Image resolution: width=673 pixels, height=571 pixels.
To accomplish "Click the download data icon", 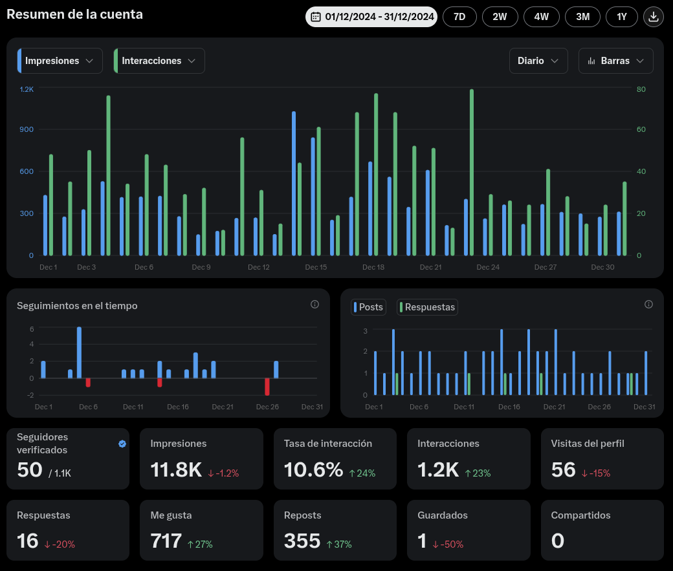I will click(x=653, y=17).
